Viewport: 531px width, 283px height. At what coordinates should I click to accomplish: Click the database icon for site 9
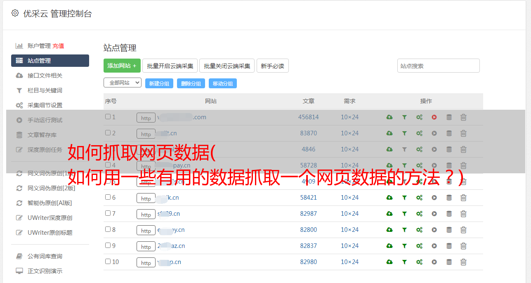(449, 246)
